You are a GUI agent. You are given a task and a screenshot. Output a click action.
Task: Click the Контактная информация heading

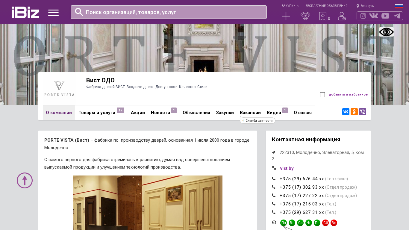[x=306, y=140]
